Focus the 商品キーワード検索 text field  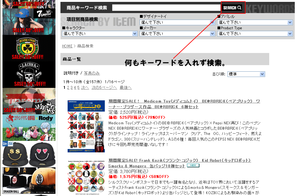tap(166, 8)
